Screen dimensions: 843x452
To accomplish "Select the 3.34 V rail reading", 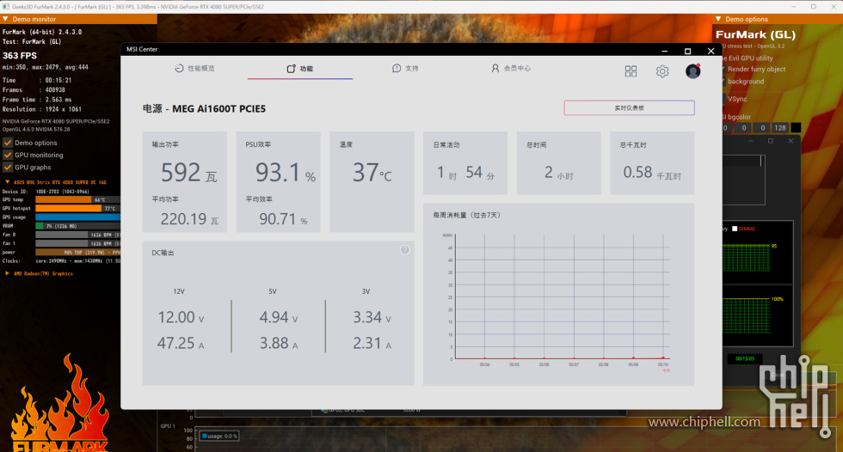I will (x=372, y=317).
